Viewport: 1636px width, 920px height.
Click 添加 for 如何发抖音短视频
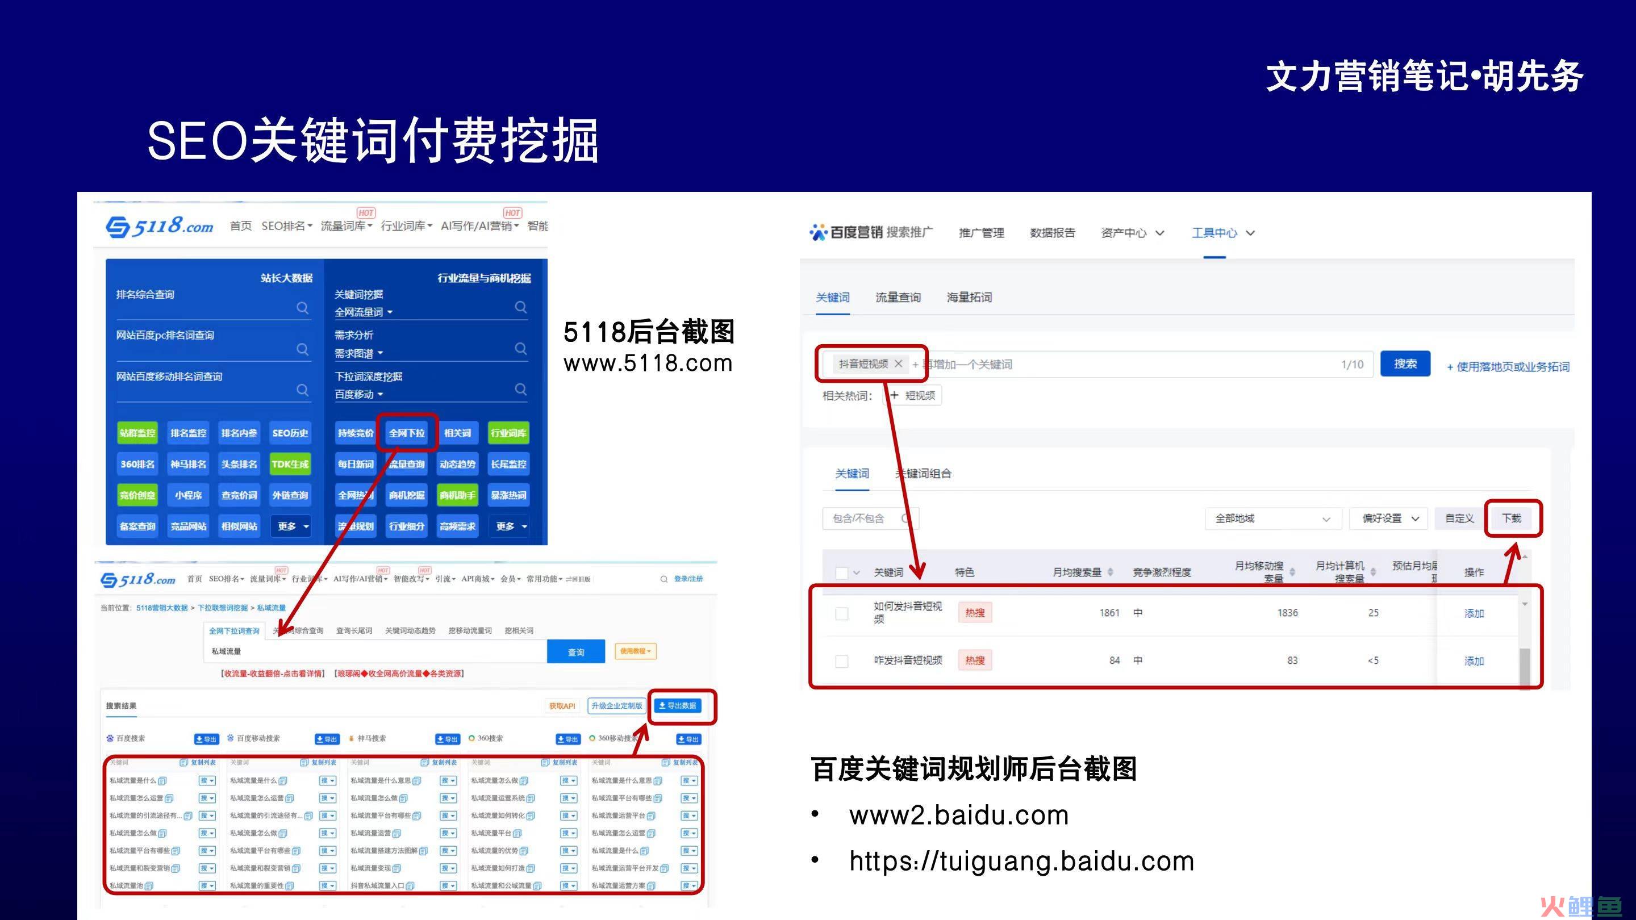[x=1474, y=613]
